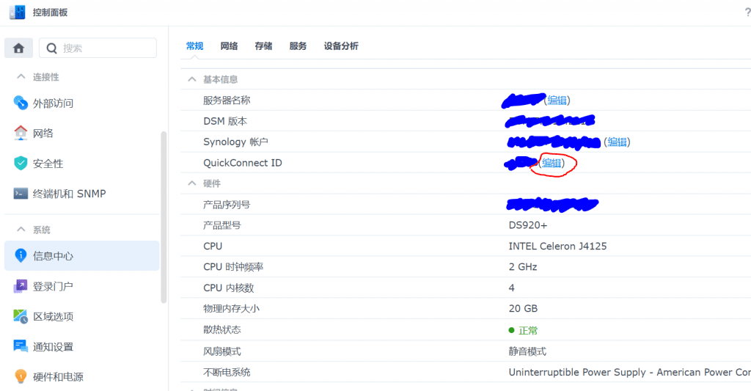Open 硬件和电源 via its bulb icon
This screenshot has height=391, width=751.
click(21, 376)
